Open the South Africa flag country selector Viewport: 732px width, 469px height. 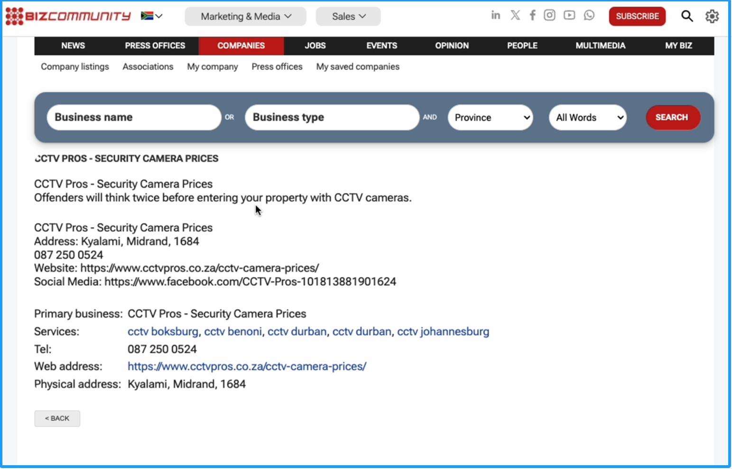pyautogui.click(x=151, y=16)
